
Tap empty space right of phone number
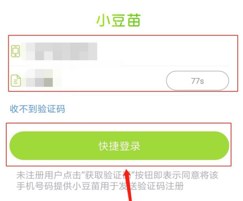pos(163,51)
